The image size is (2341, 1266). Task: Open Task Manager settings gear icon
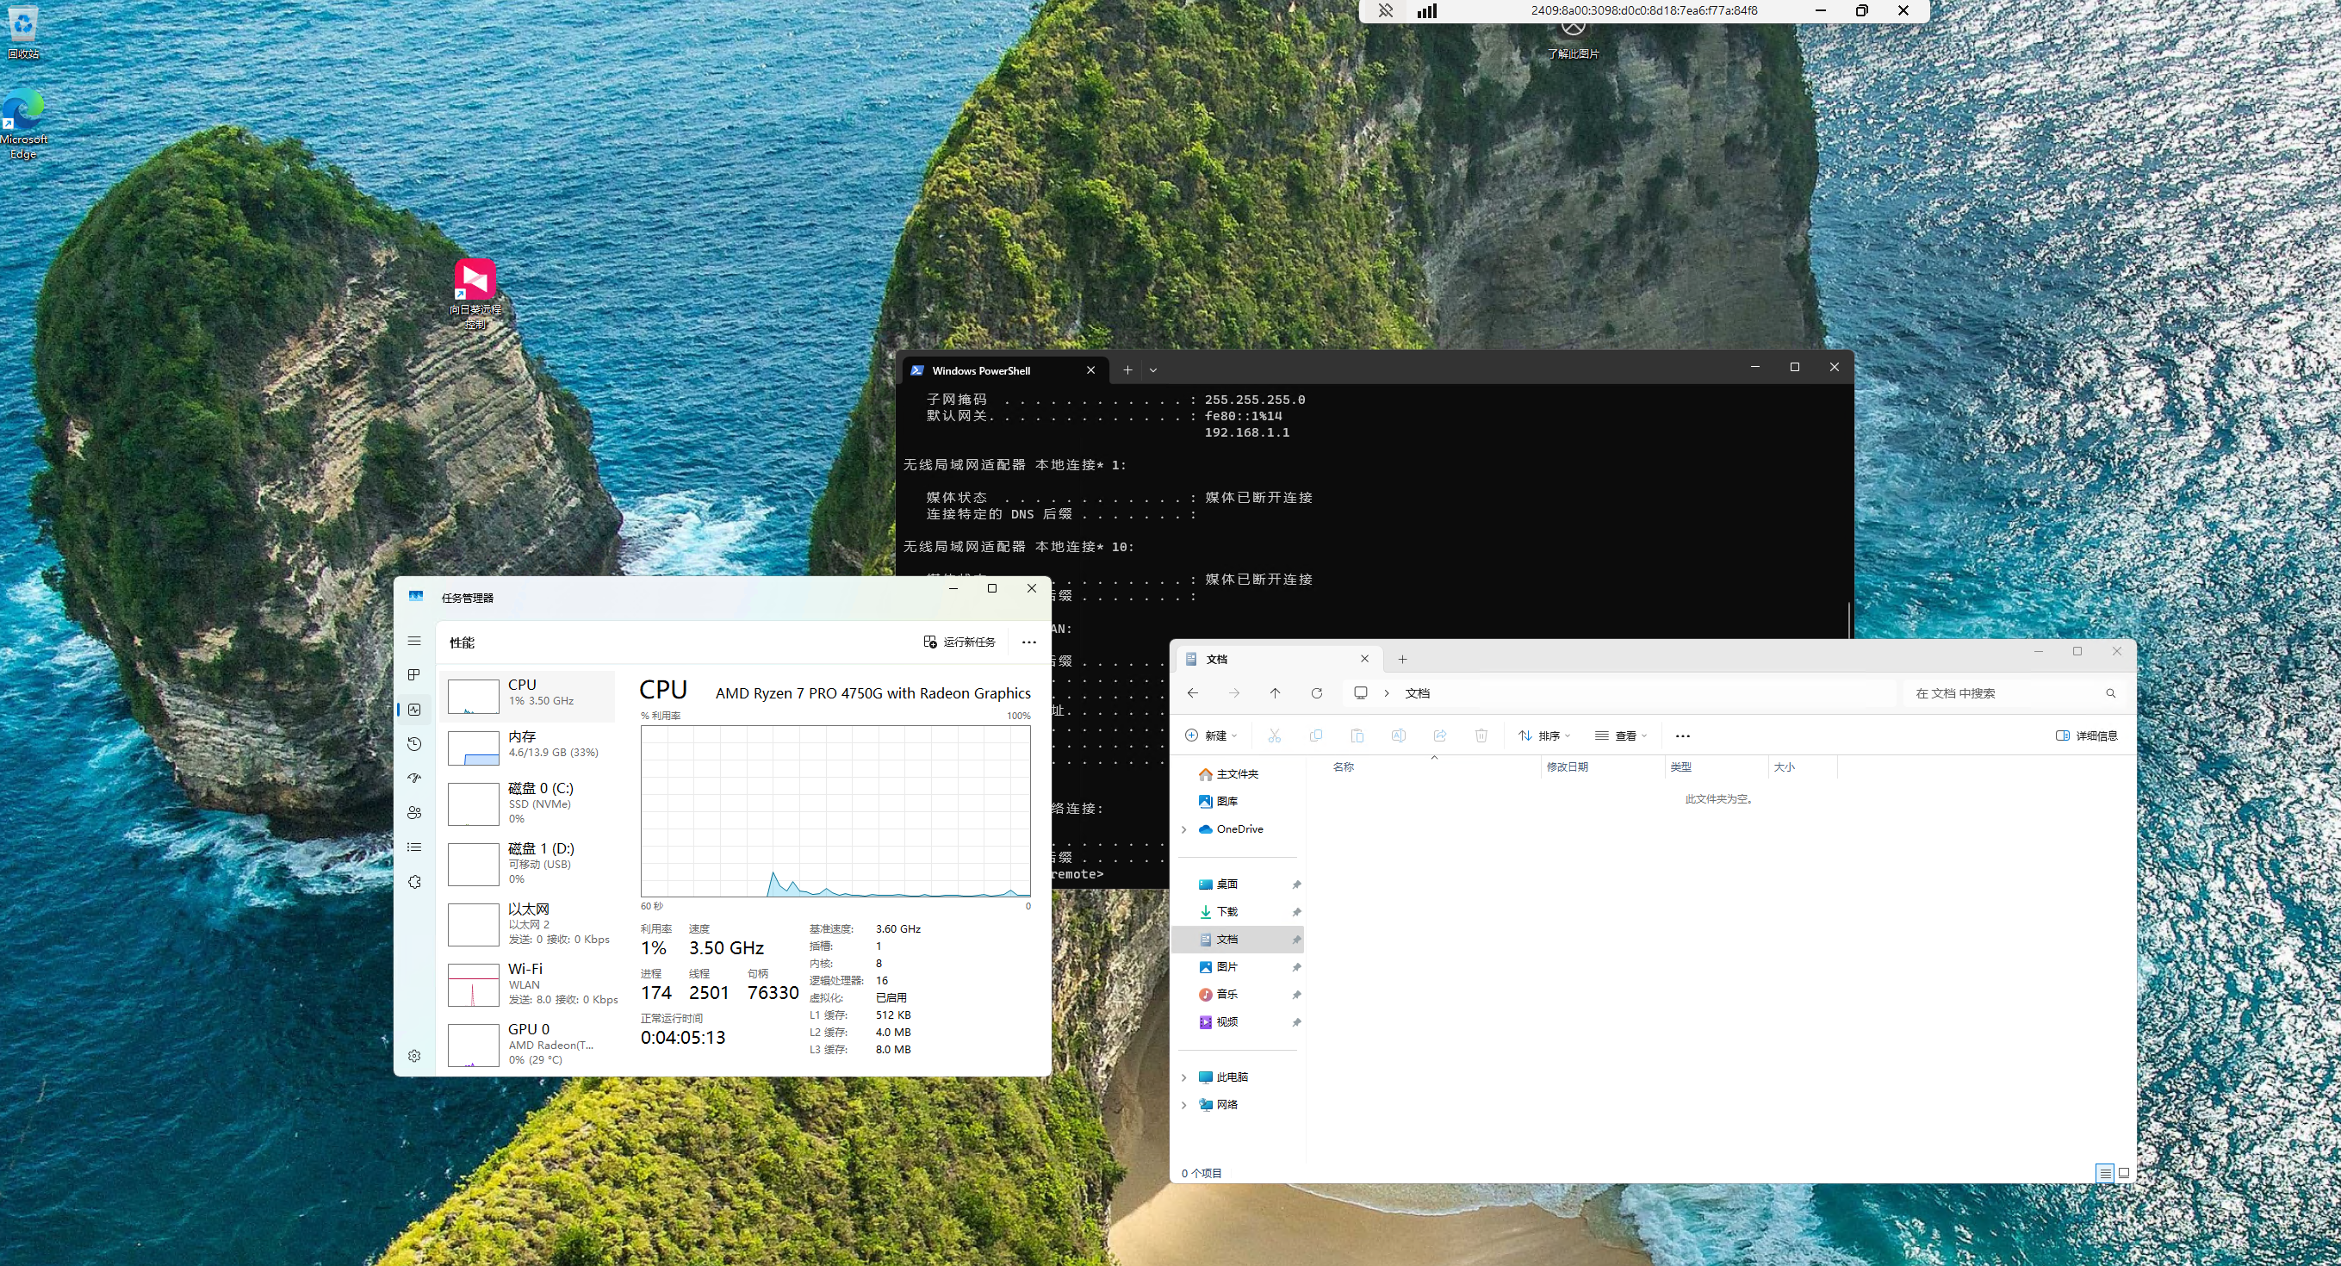point(414,1055)
